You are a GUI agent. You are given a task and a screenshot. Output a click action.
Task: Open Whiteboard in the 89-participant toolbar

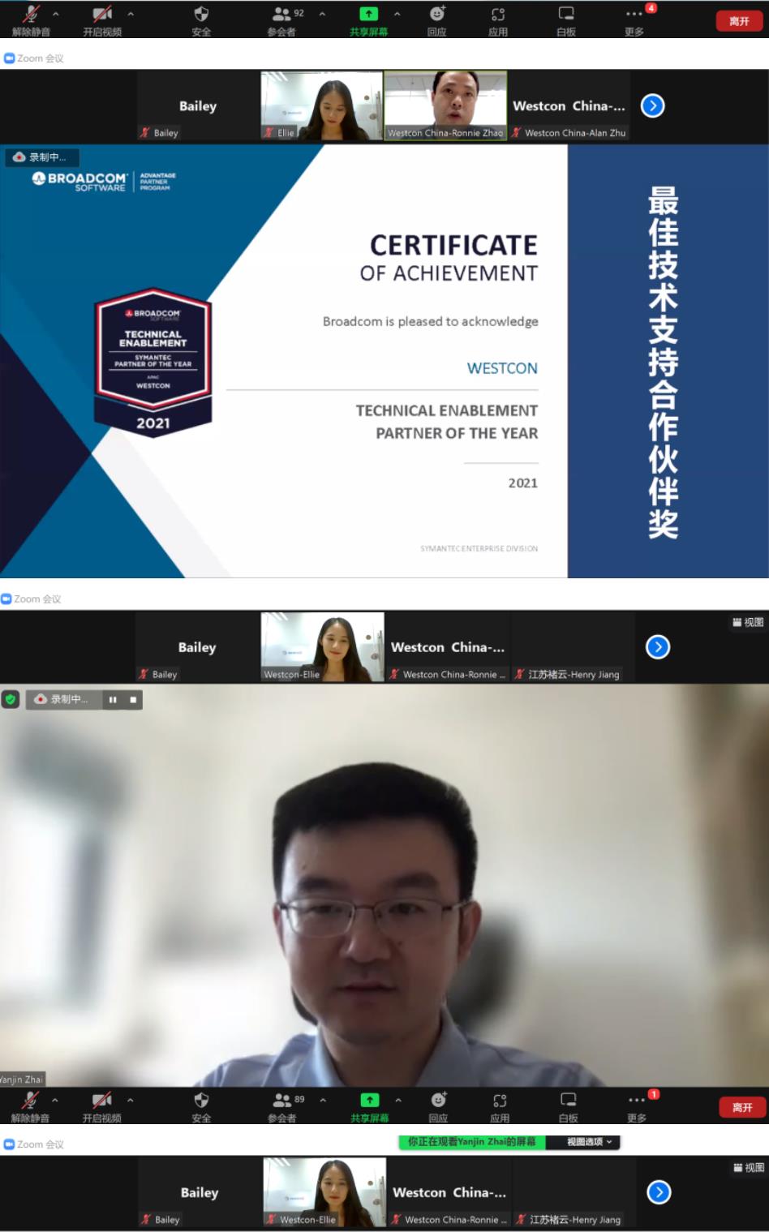[x=569, y=1106]
